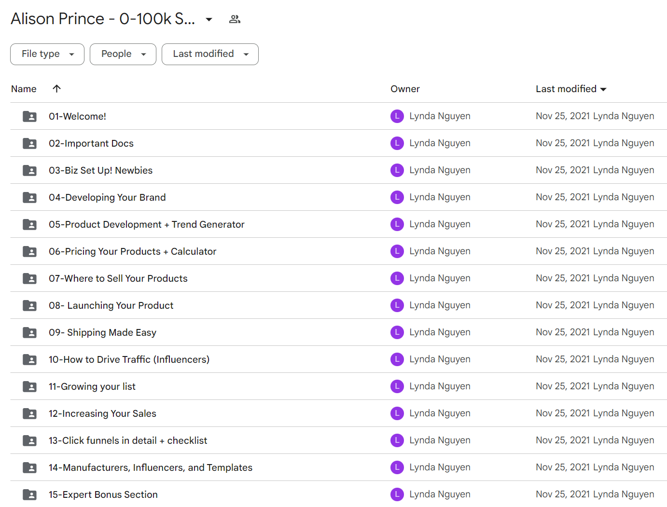The width and height of the screenshot is (667, 507).
Task: Select 11-Growing your list name
Action: (x=92, y=386)
